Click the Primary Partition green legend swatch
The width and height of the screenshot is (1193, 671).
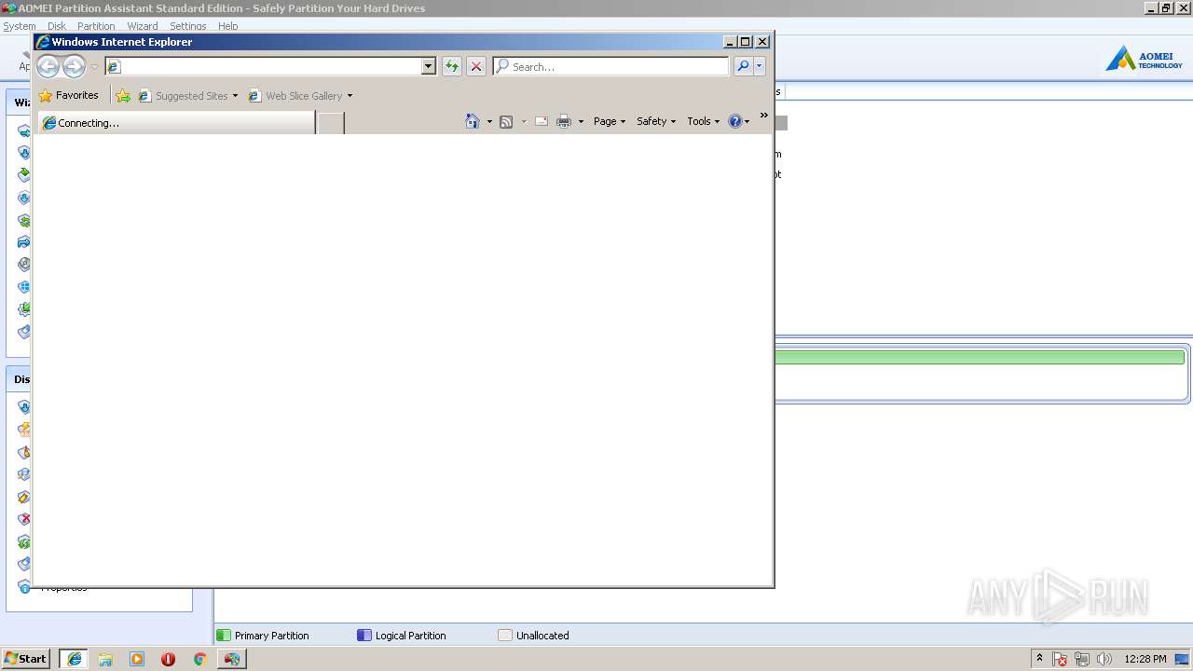(223, 636)
